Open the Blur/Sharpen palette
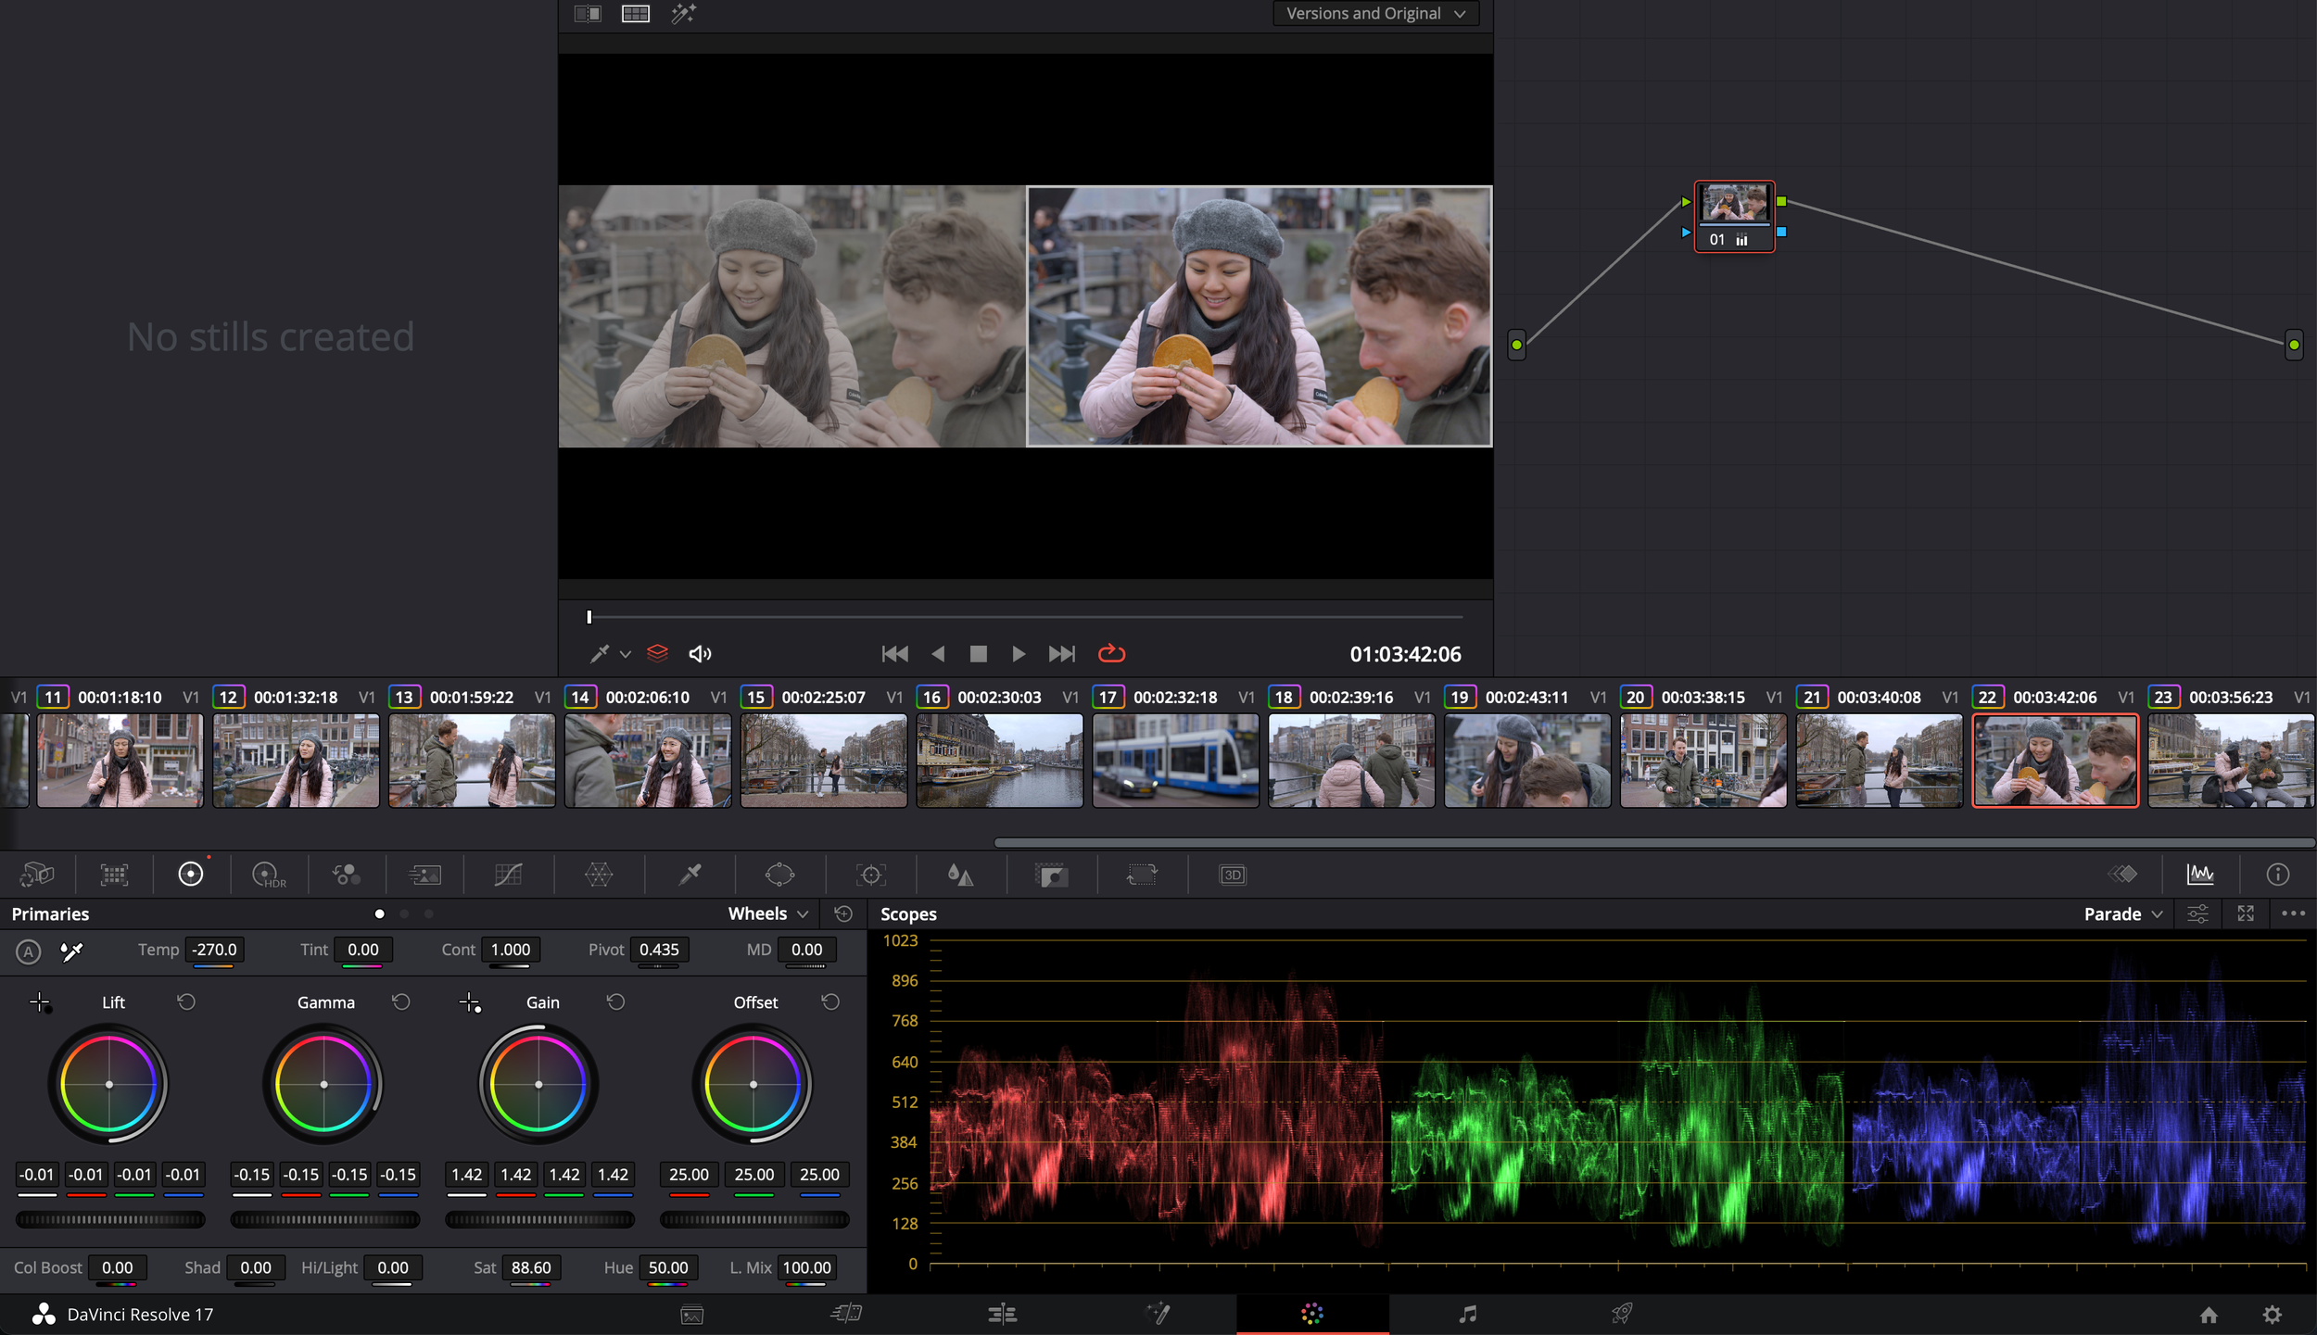 coord(960,875)
